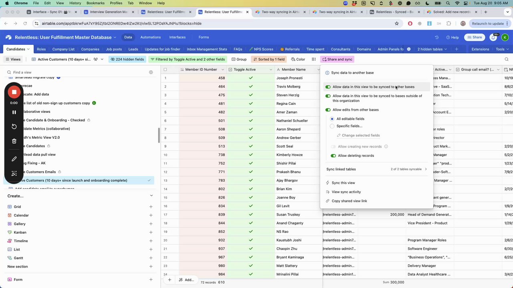Copy shared view link
This screenshot has height=288, width=513.
349,201
